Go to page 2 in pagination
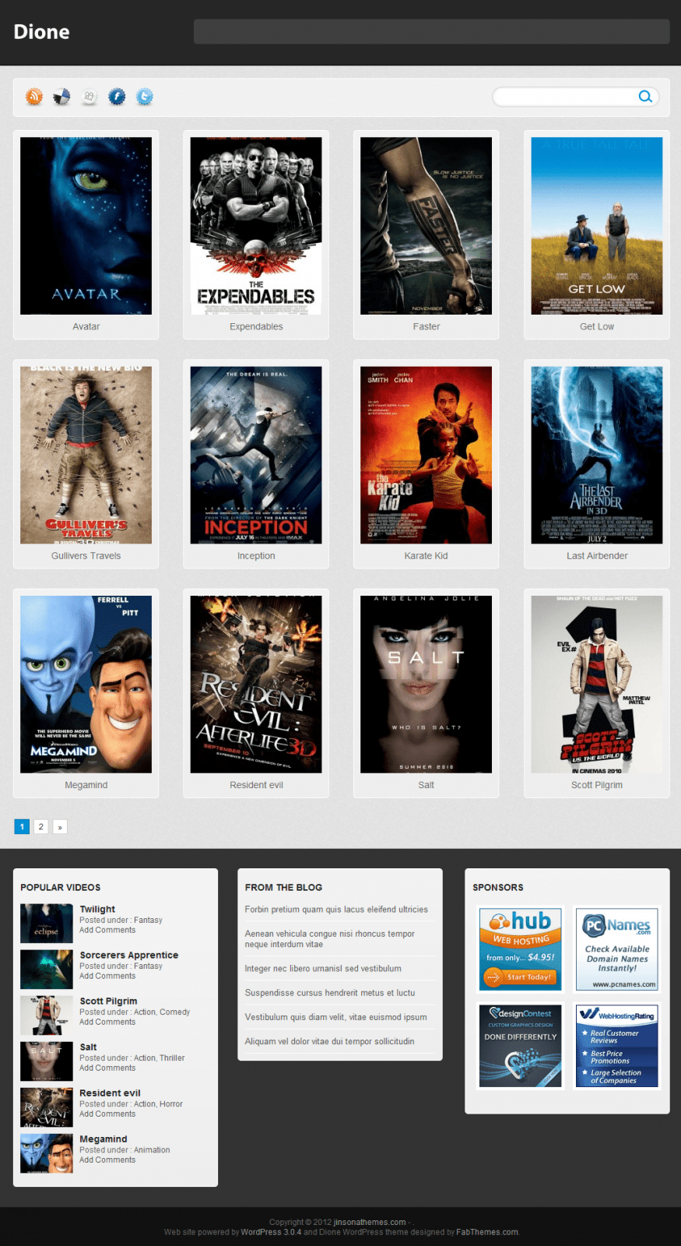This screenshot has width=681, height=1246. click(x=41, y=827)
